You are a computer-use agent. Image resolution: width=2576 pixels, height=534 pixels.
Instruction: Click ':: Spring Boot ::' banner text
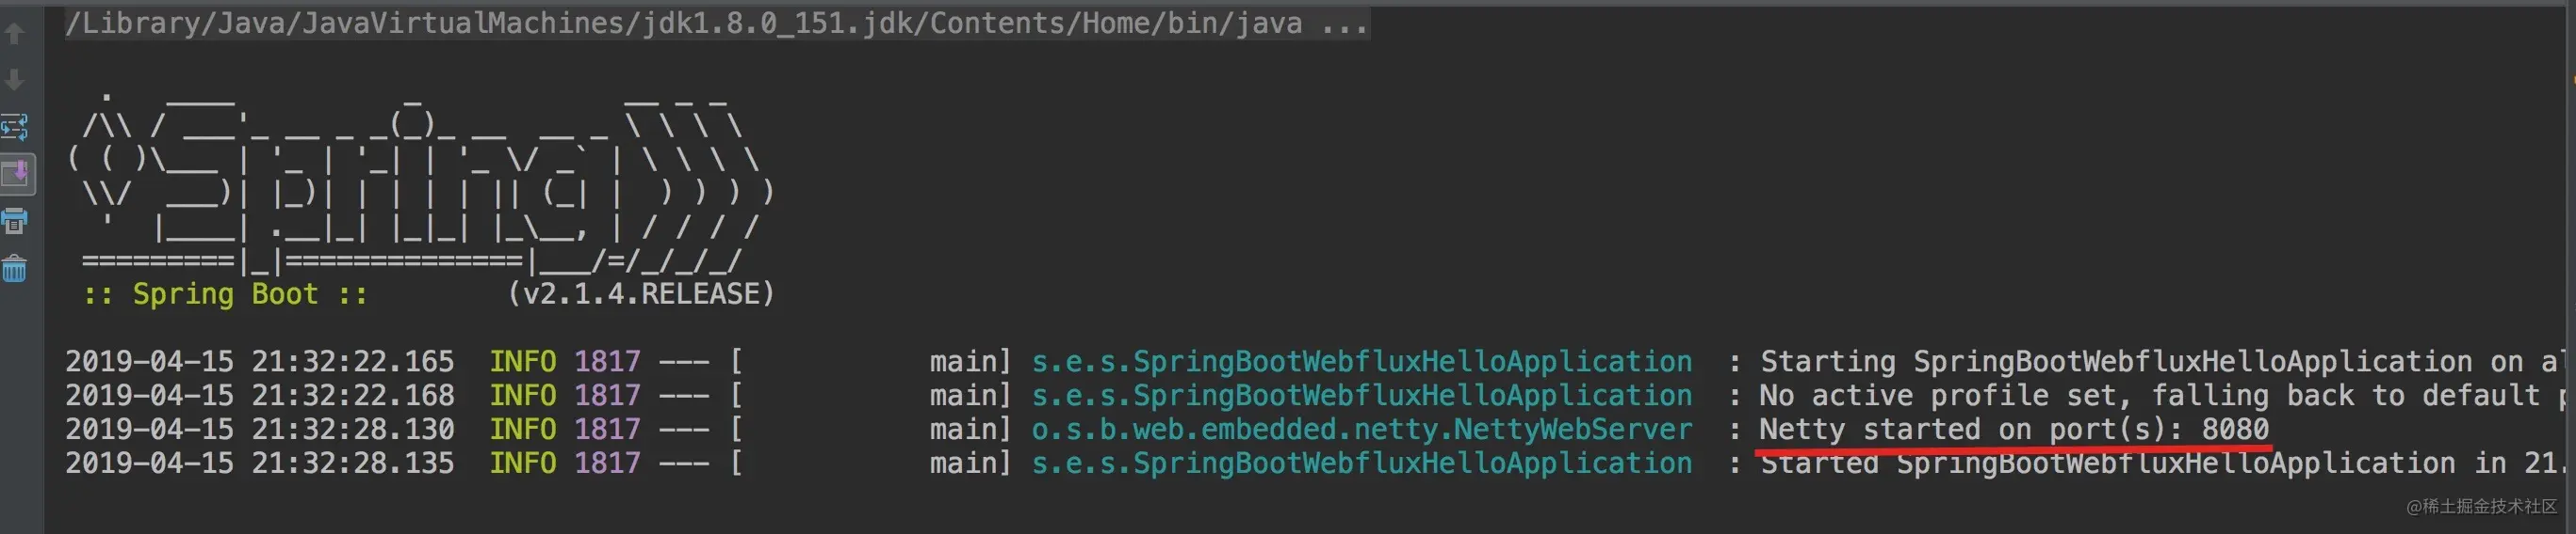tap(225, 294)
